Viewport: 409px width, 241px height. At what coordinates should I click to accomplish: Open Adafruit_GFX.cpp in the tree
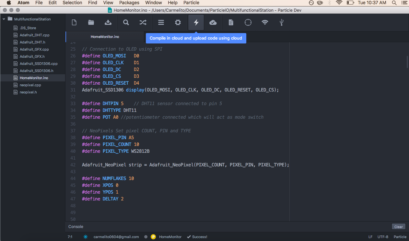[x=34, y=49]
